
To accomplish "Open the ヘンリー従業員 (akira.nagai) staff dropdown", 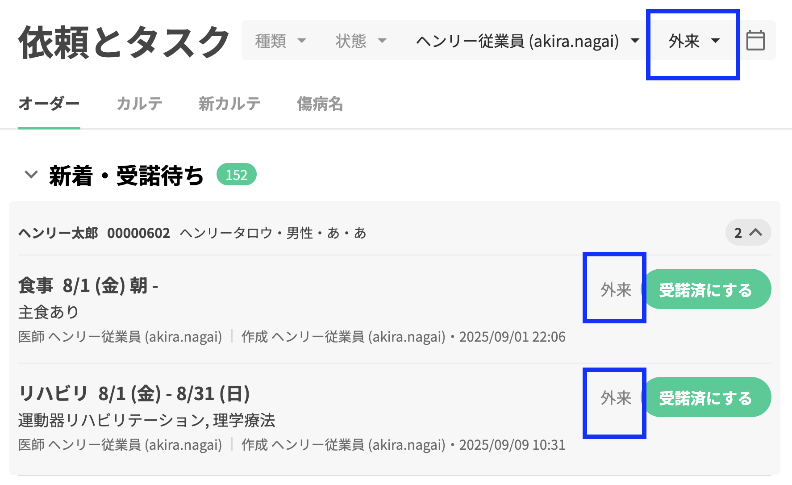I will click(527, 41).
